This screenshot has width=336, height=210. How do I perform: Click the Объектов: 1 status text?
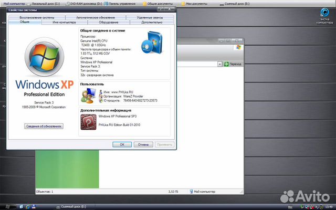[x=45, y=192]
